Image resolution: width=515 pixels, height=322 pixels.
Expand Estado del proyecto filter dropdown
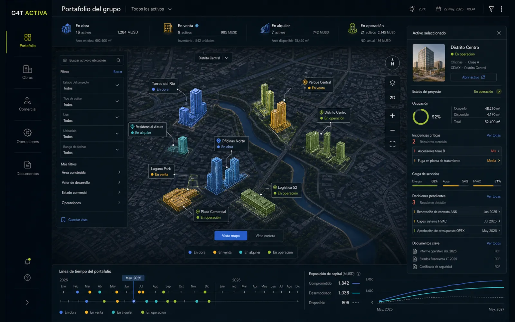pyautogui.click(x=92, y=85)
